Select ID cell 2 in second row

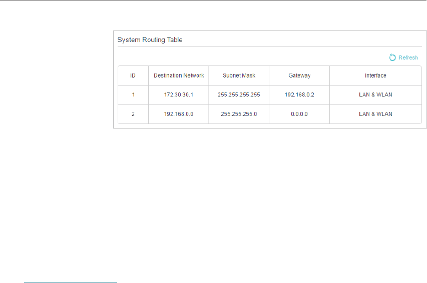(133, 114)
